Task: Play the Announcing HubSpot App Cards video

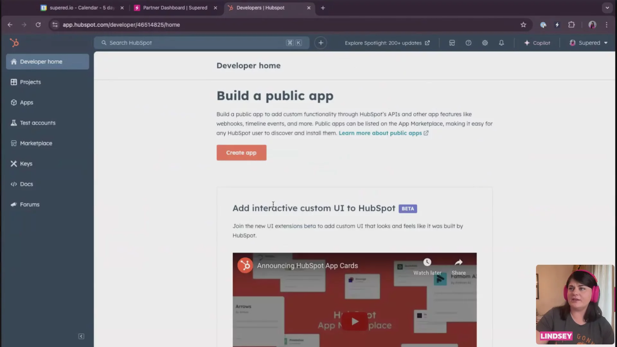Action: coord(354,321)
